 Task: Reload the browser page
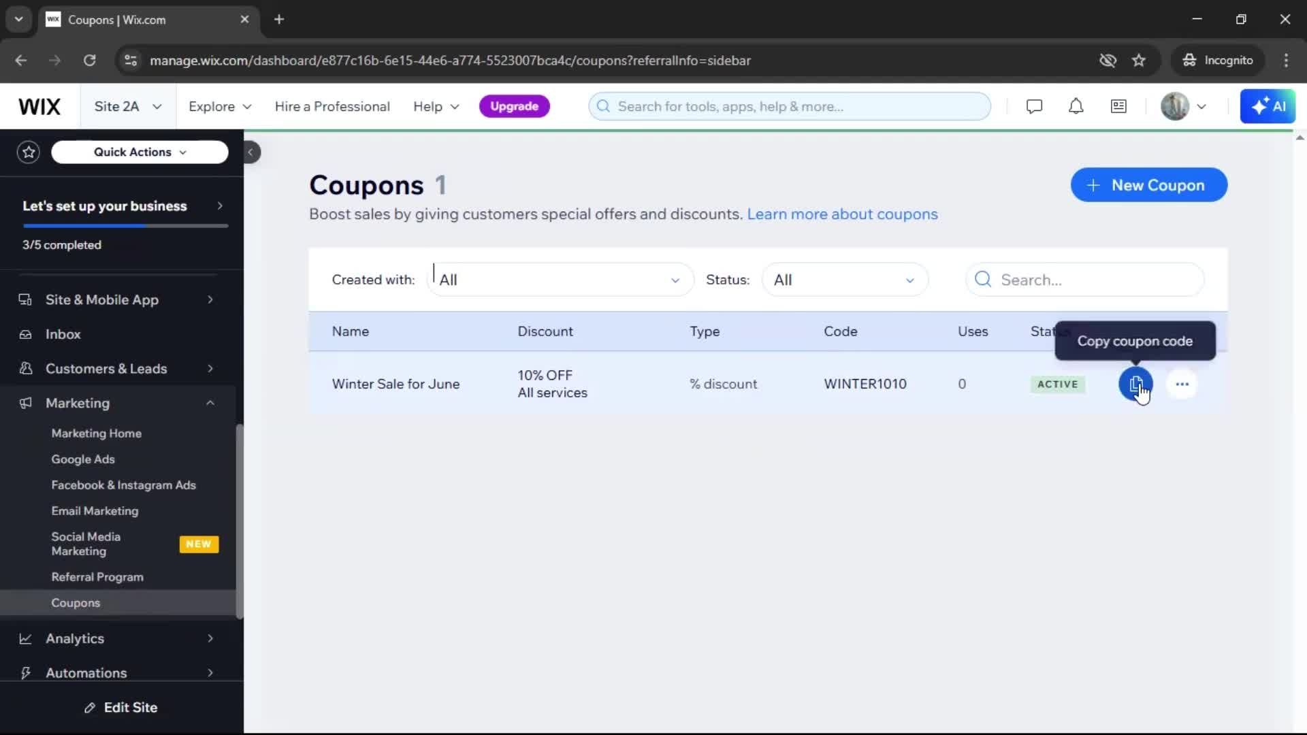pos(89,60)
